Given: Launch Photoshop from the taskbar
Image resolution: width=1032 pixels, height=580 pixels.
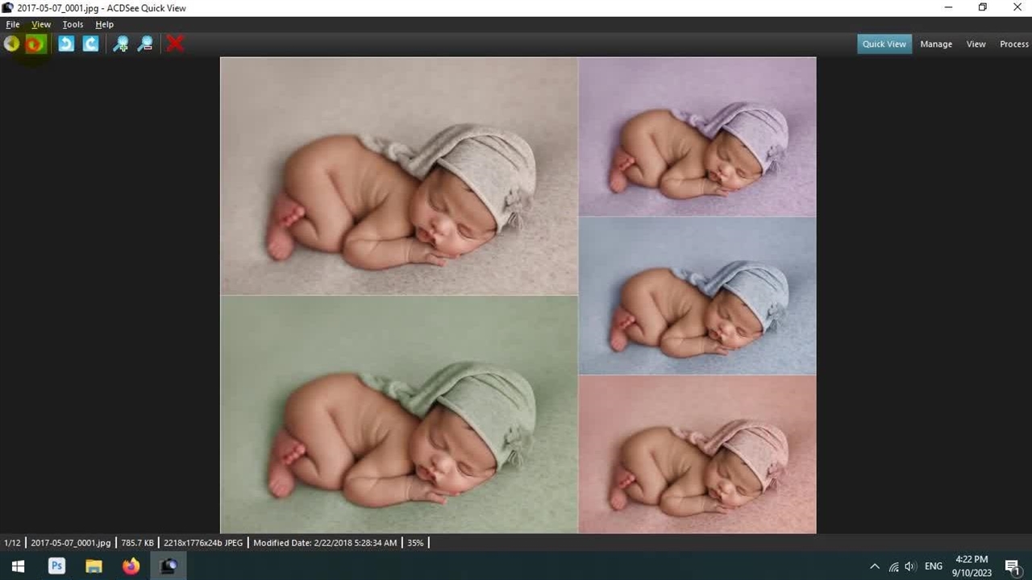Looking at the screenshot, I should pos(56,566).
